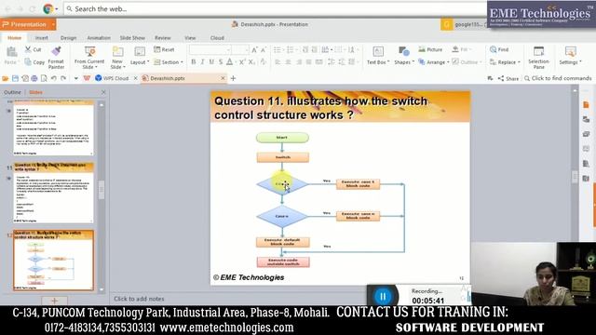This screenshot has width=596, height=335.
Task: Apply bulleted list formatting
Action: pos(278,49)
